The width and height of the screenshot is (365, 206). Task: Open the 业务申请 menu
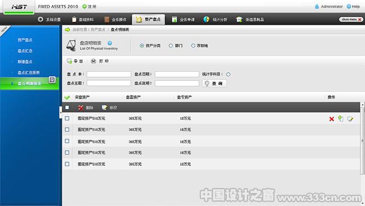point(183,20)
